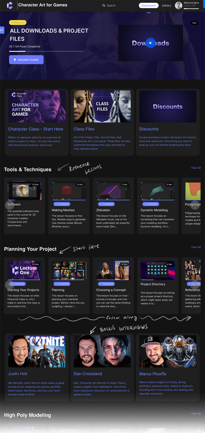Viewport: 205px width, 433px height.
Task: Open the Dashboard tab
Action: pyautogui.click(x=148, y=5)
